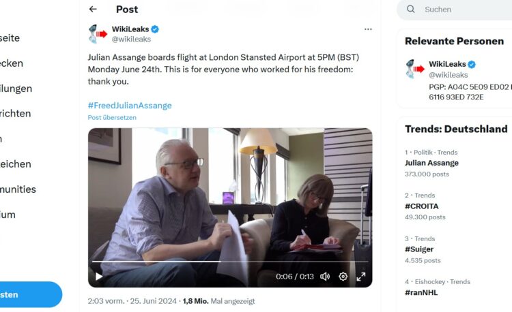Mute the video with the speaker icon
The width and height of the screenshot is (512, 312).
pyautogui.click(x=325, y=277)
